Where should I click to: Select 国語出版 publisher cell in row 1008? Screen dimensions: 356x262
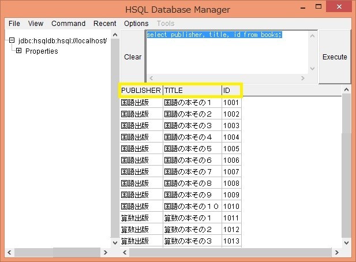(x=141, y=183)
